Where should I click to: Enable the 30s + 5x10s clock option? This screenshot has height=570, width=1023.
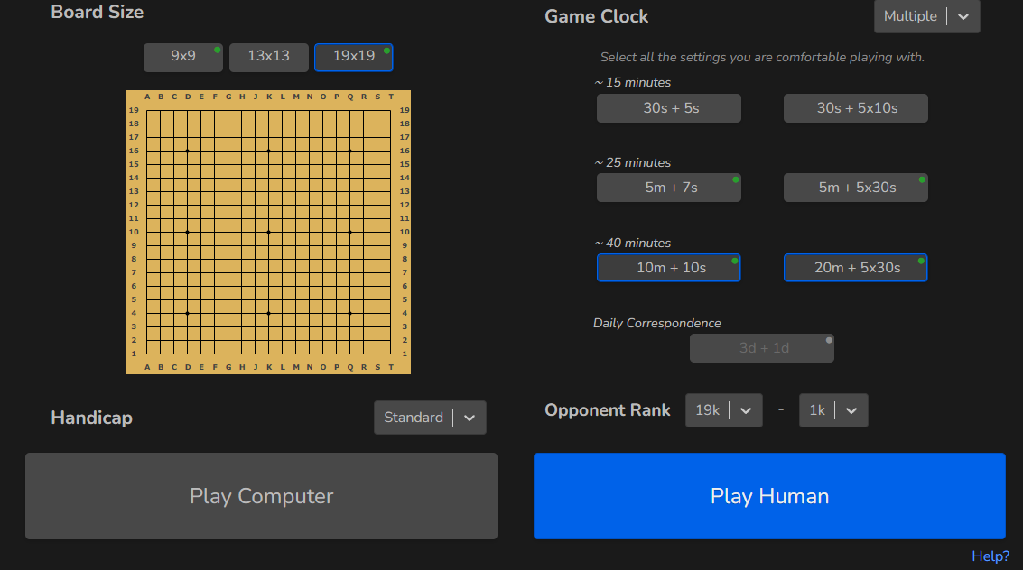[x=855, y=108]
